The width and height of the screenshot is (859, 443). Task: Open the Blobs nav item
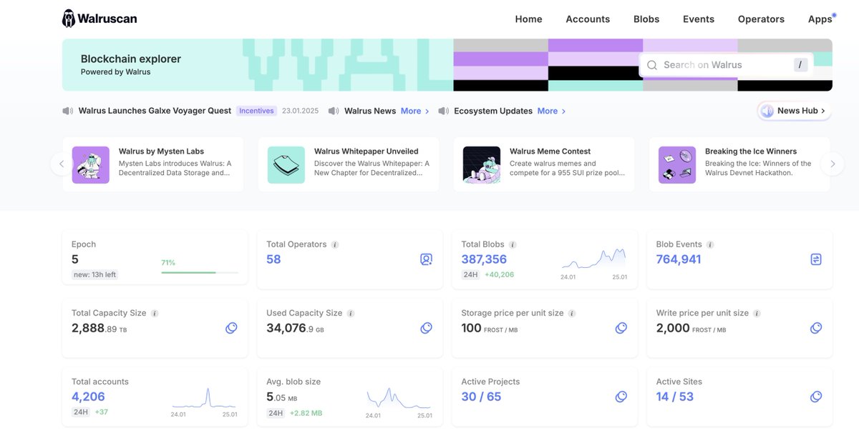click(646, 19)
